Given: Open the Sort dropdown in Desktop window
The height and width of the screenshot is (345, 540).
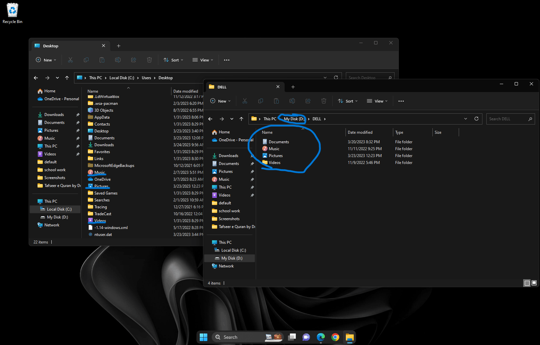Looking at the screenshot, I should tap(173, 60).
